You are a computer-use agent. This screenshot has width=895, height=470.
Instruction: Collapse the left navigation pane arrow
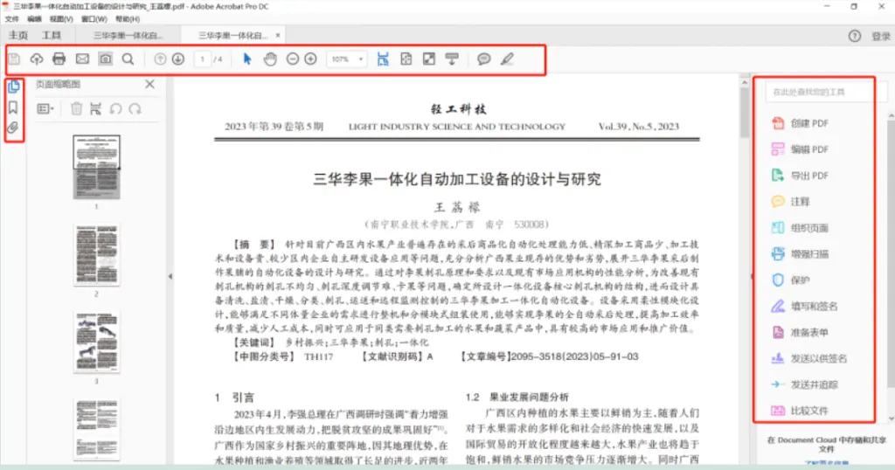[170, 276]
